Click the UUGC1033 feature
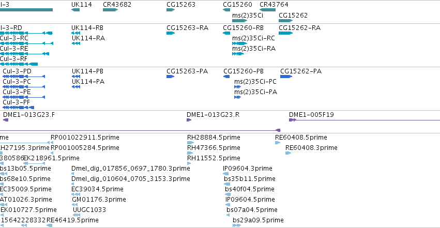This screenshot has width=440, height=228. click(x=77, y=216)
